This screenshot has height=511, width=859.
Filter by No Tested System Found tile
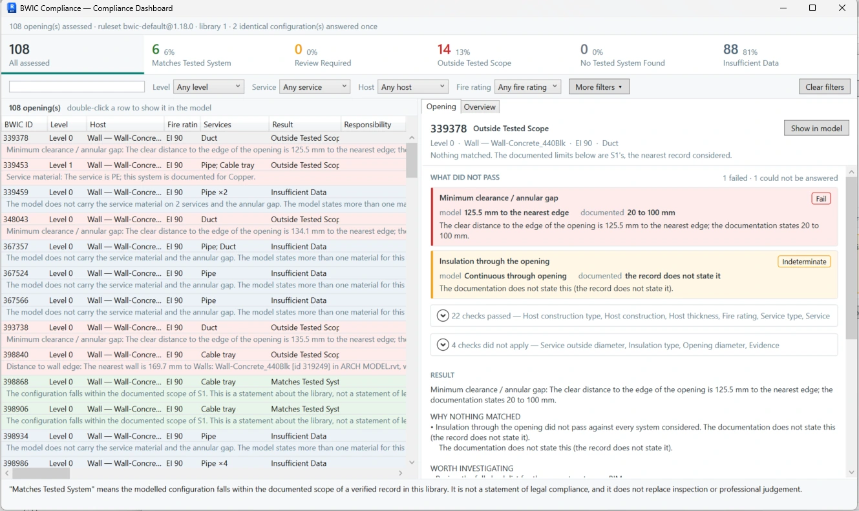643,55
